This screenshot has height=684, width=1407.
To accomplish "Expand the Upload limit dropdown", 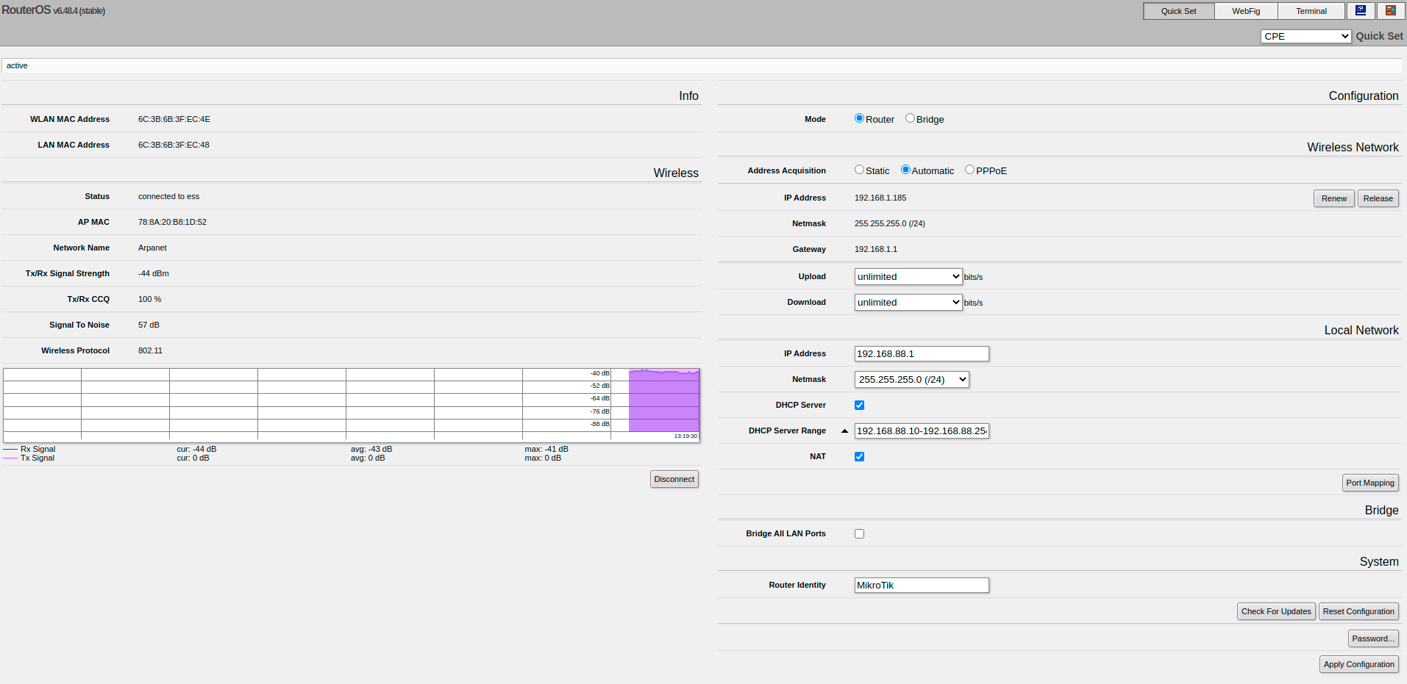I will pos(908,277).
